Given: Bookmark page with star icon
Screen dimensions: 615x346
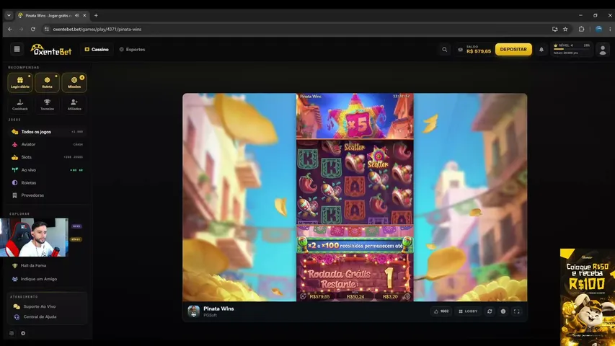Looking at the screenshot, I should 565,29.
